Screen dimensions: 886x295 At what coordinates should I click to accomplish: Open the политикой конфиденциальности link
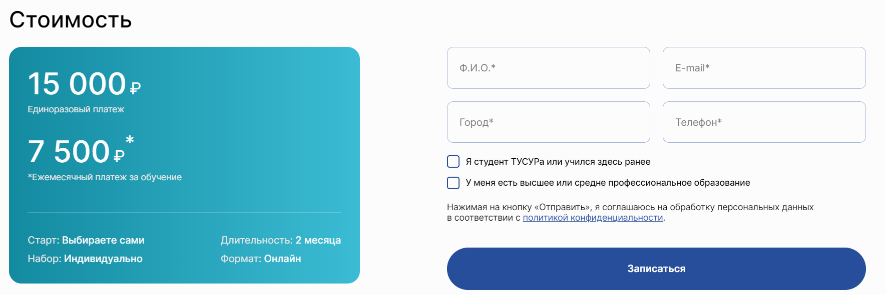593,218
